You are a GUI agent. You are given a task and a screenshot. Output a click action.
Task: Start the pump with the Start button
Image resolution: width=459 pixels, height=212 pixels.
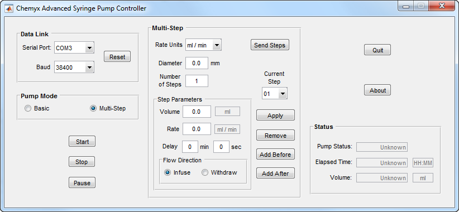(82, 142)
